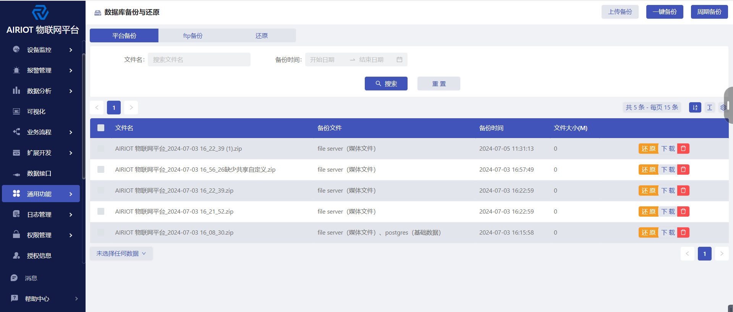Image resolution: width=733 pixels, height=312 pixels.
Task: Expand the 数据分析 menu arrow
Action: [x=71, y=91]
